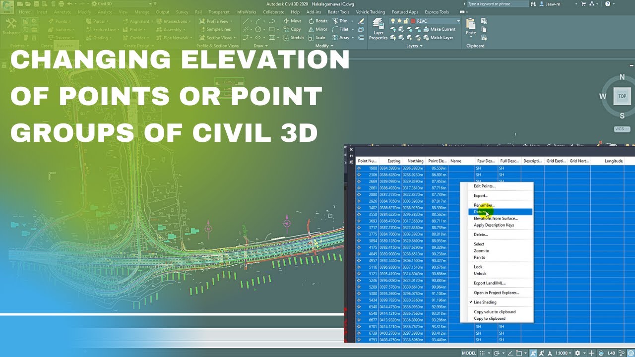This screenshot has width=635, height=357.
Task: Open the Home ribbon tab
Action: pyautogui.click(x=24, y=12)
